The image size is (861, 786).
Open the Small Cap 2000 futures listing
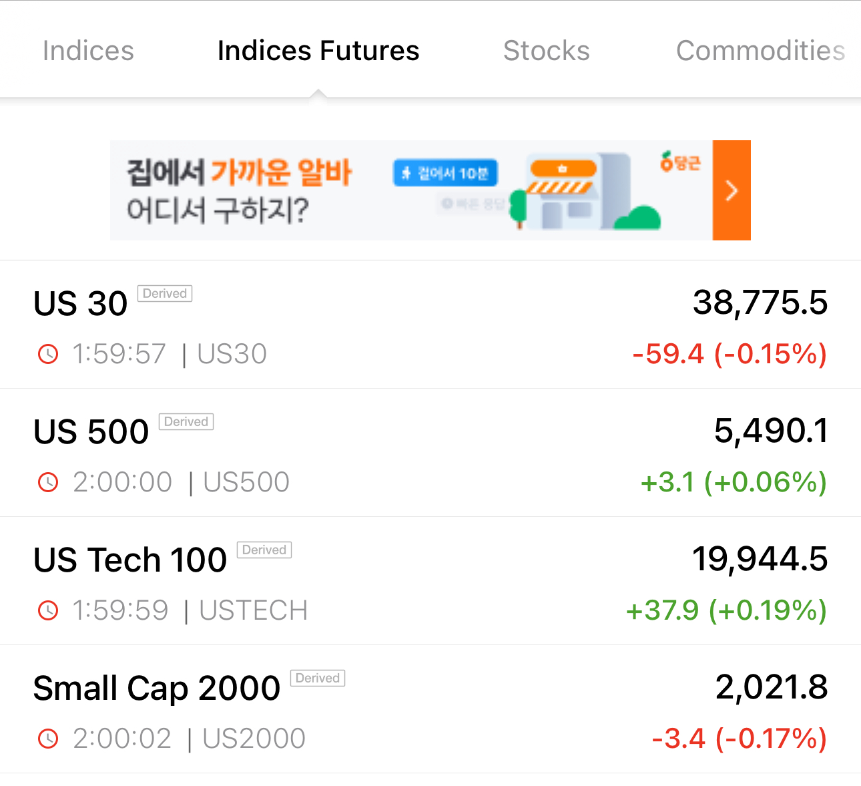click(431, 709)
